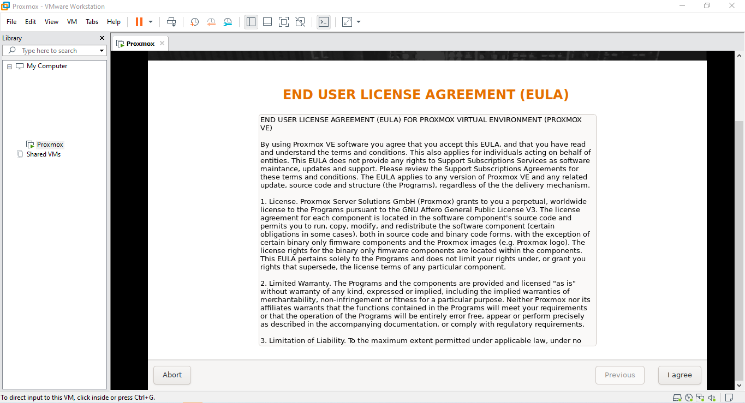Screen dimensions: 745x403
Task: Toggle the thumbnail bar view
Action: 267,22
